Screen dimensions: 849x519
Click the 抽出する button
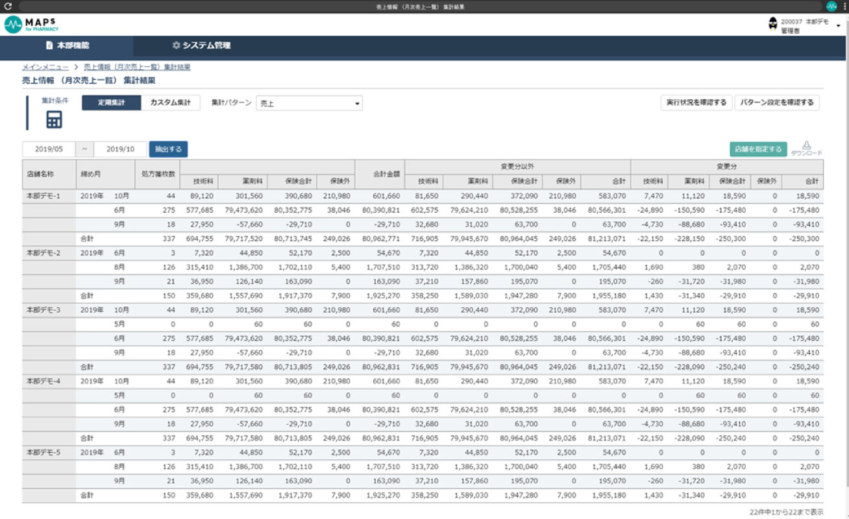(x=168, y=149)
